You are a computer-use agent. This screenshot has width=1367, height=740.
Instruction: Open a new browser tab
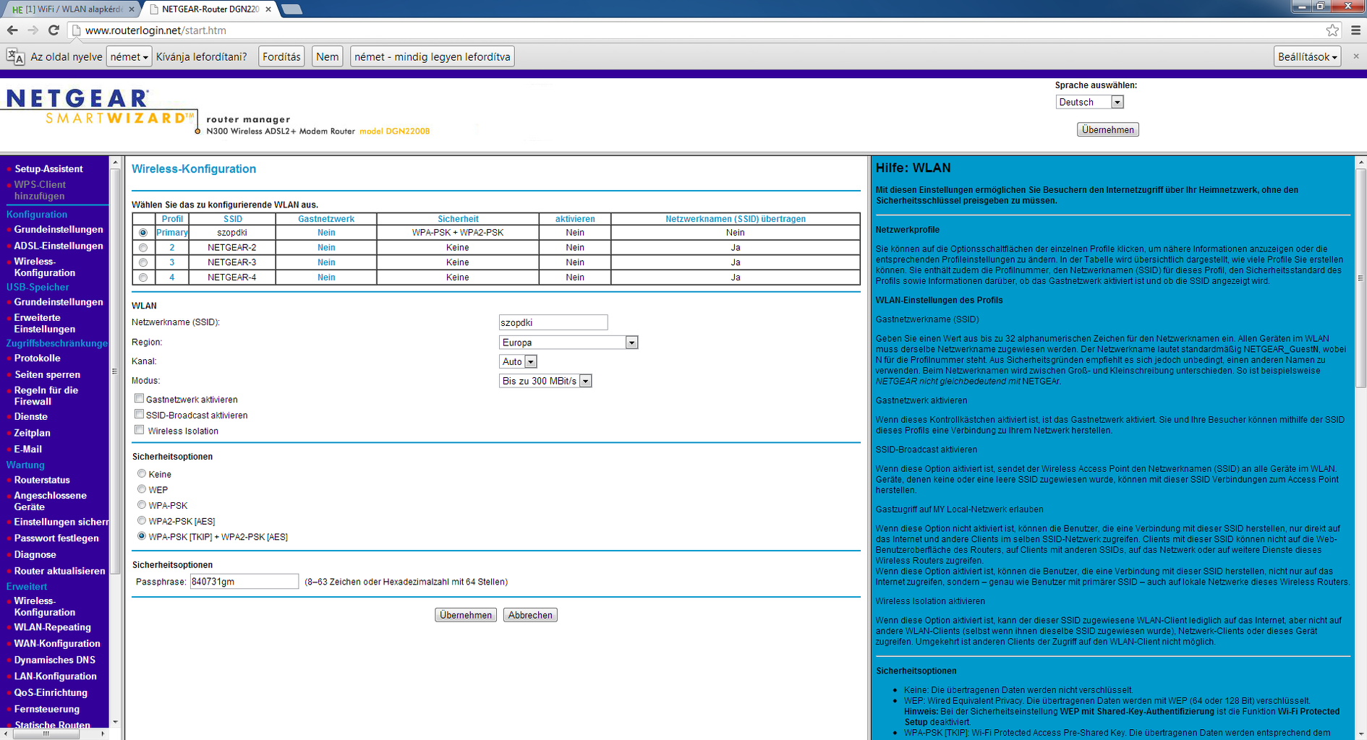(291, 9)
